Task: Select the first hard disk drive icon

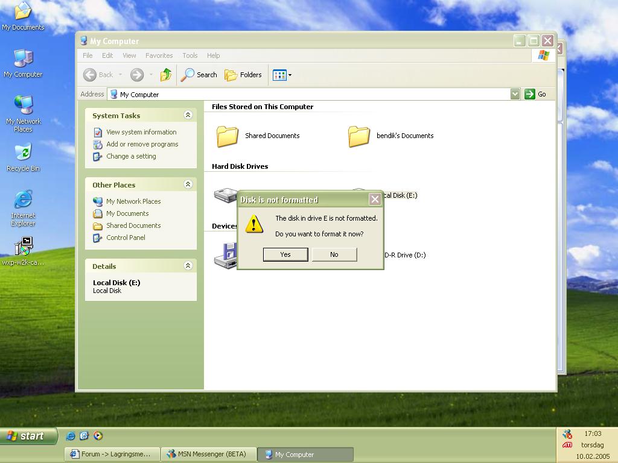Action: pyautogui.click(x=226, y=195)
